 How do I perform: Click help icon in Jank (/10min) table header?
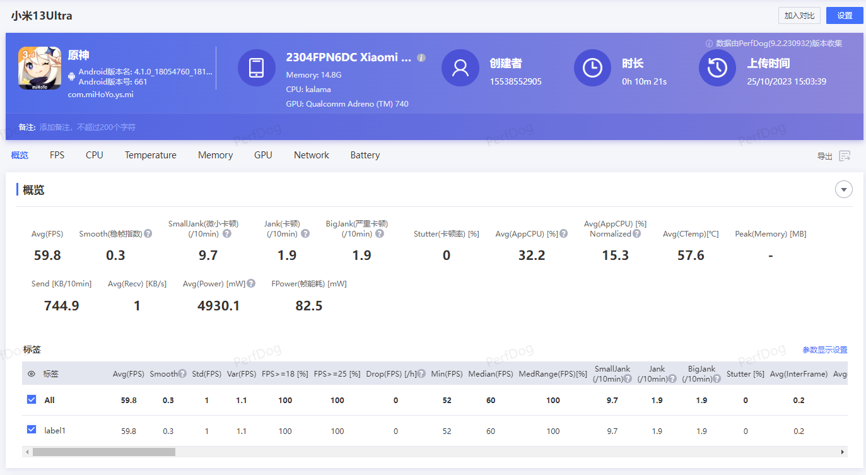672,378
